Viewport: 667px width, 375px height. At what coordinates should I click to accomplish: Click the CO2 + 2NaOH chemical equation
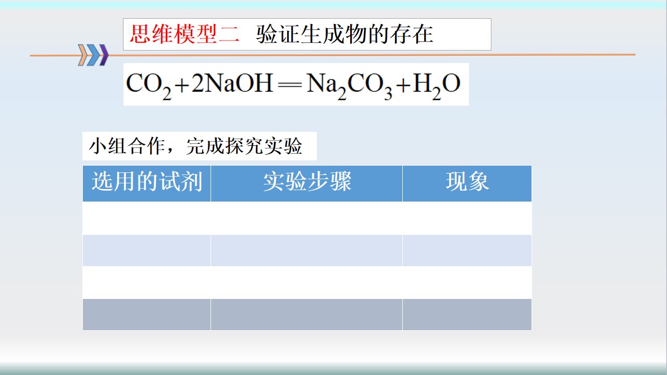tap(295, 84)
